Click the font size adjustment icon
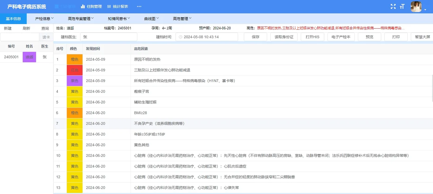This screenshot has height=194, width=433. pyautogui.click(x=402, y=6)
